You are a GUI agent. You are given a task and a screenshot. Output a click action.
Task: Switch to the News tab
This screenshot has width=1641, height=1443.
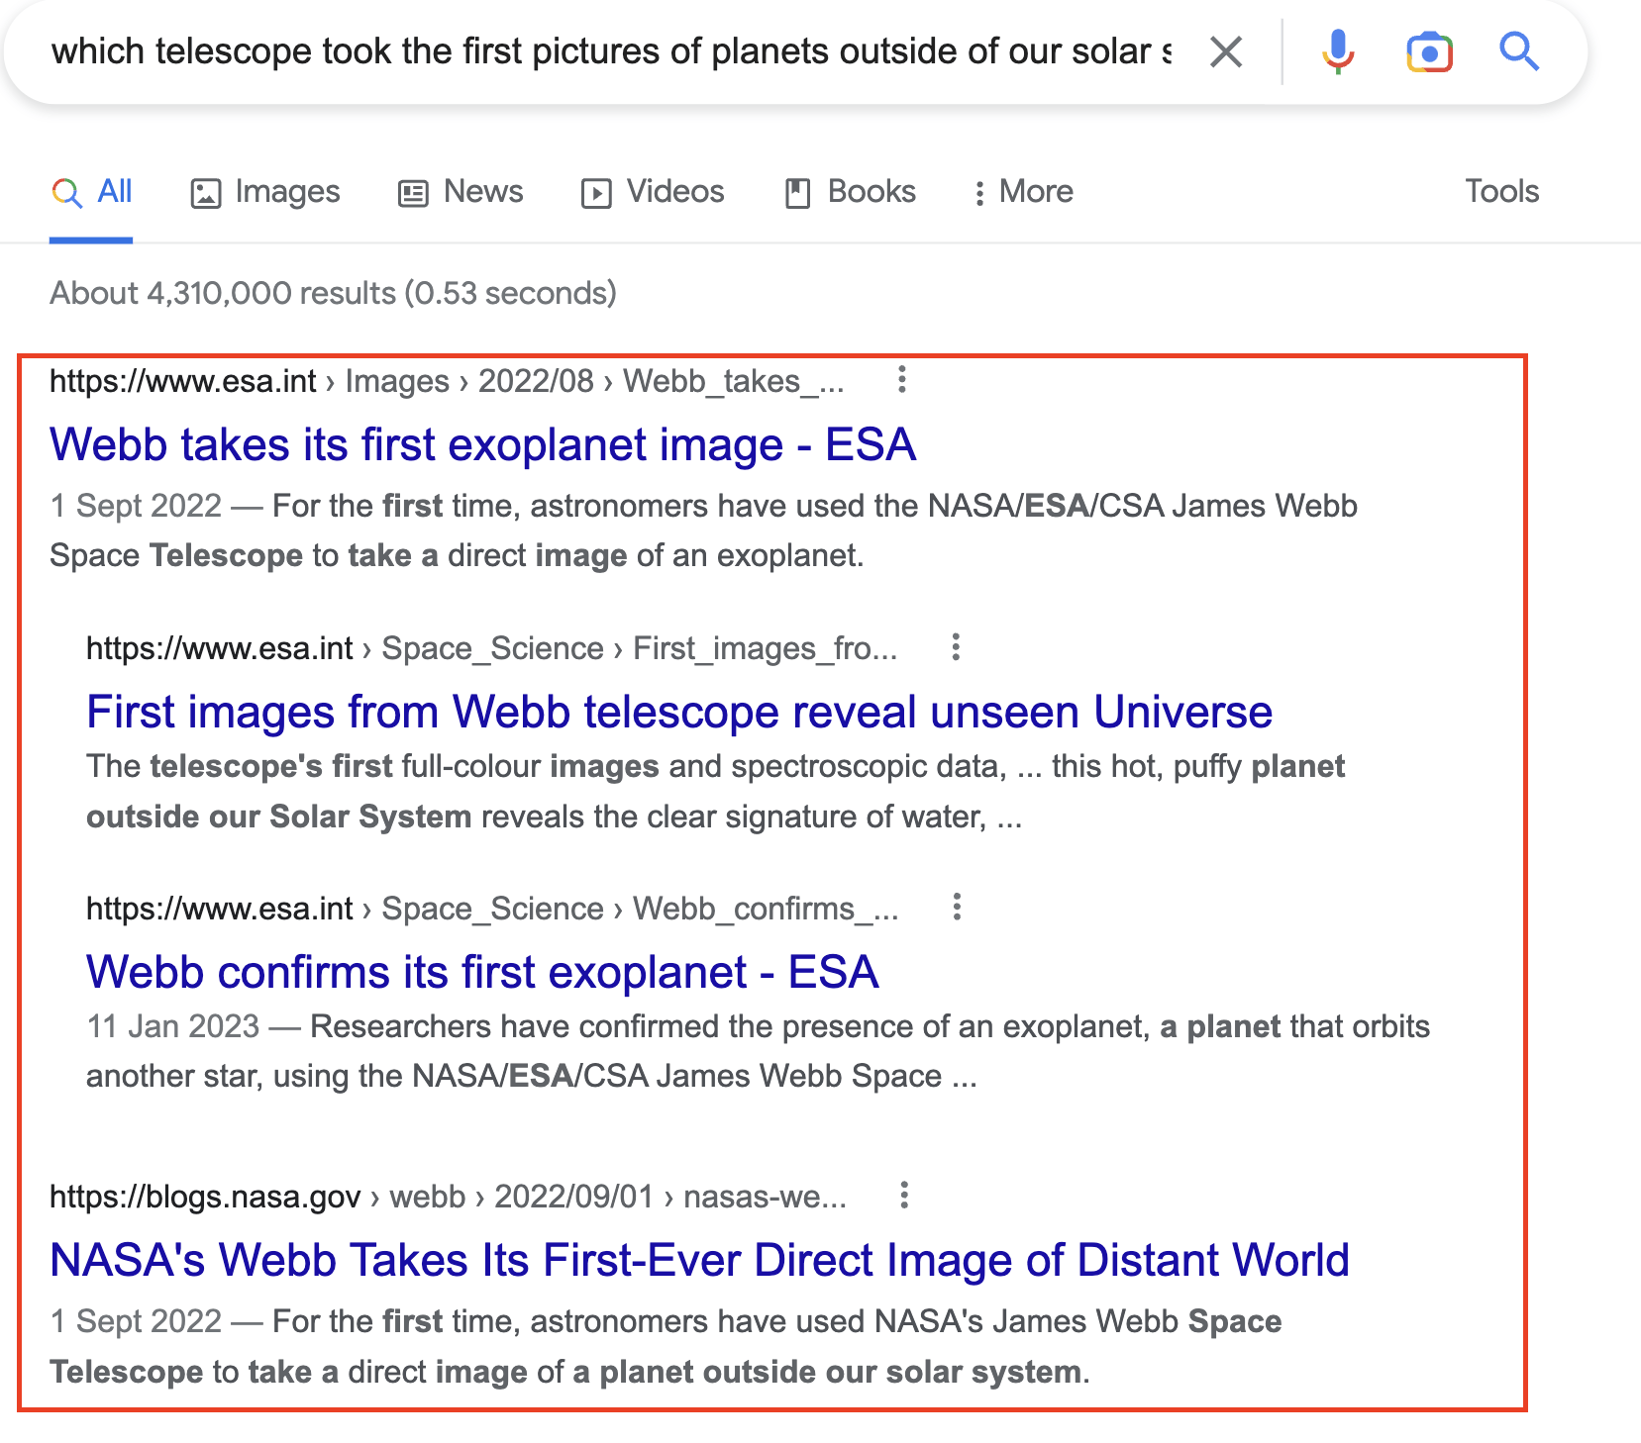pos(461,192)
